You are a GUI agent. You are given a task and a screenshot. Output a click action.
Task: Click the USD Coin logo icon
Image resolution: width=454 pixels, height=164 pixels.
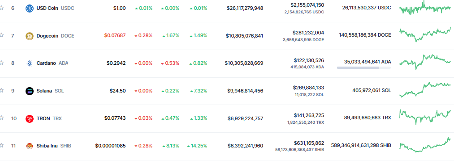click(x=30, y=8)
